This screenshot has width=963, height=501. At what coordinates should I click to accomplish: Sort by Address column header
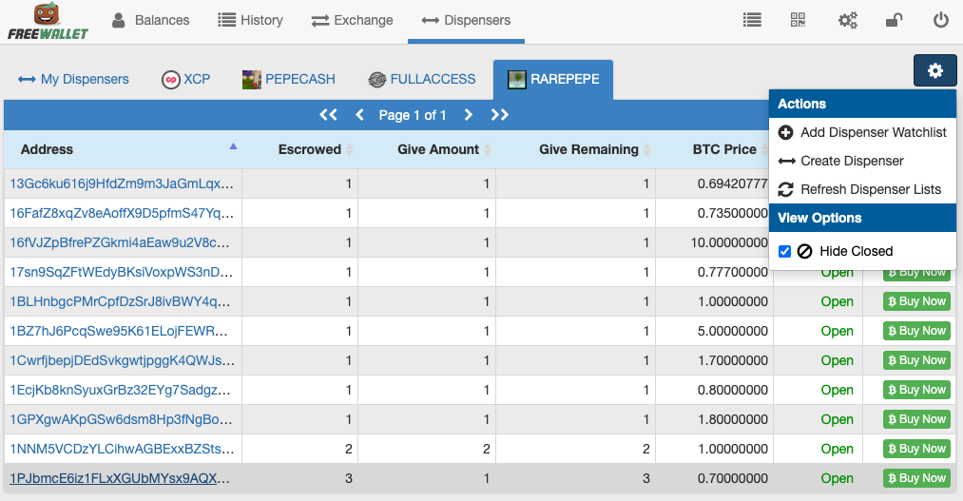123,149
